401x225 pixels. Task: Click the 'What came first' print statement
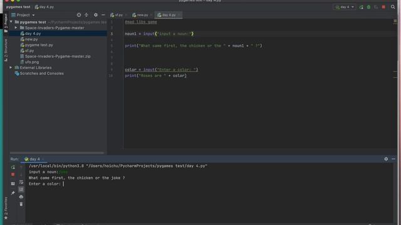194,46
